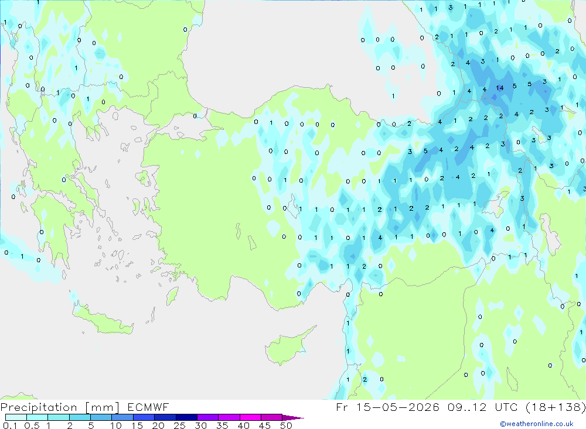Click the 30–35 mm purple legend box
Image resolution: width=586 pixels, height=429 pixels.
tap(208, 417)
